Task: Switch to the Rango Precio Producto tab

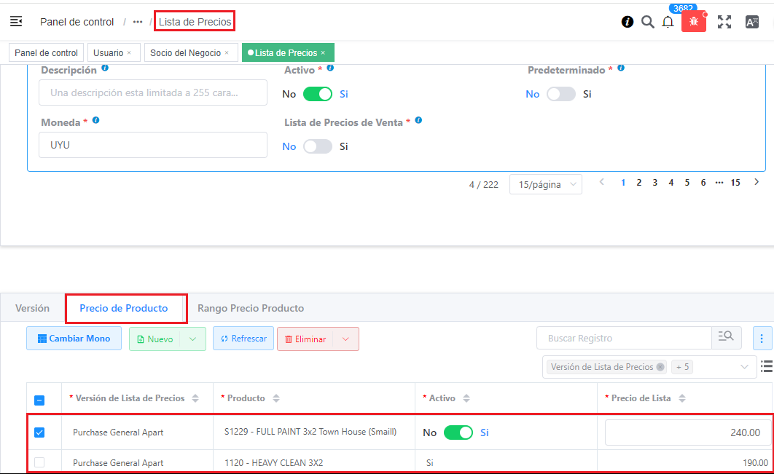Action: pyautogui.click(x=251, y=308)
